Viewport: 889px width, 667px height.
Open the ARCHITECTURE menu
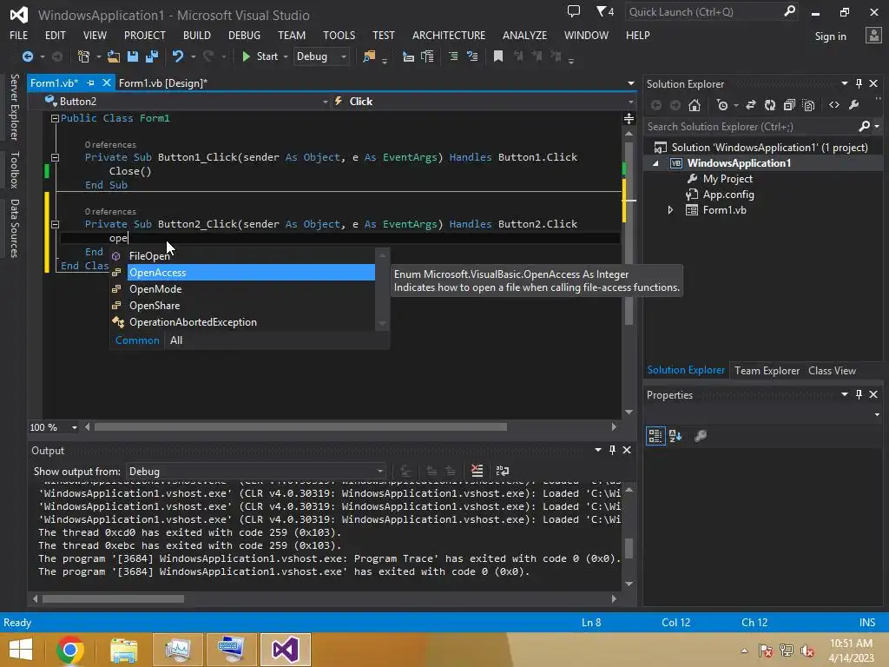point(449,35)
